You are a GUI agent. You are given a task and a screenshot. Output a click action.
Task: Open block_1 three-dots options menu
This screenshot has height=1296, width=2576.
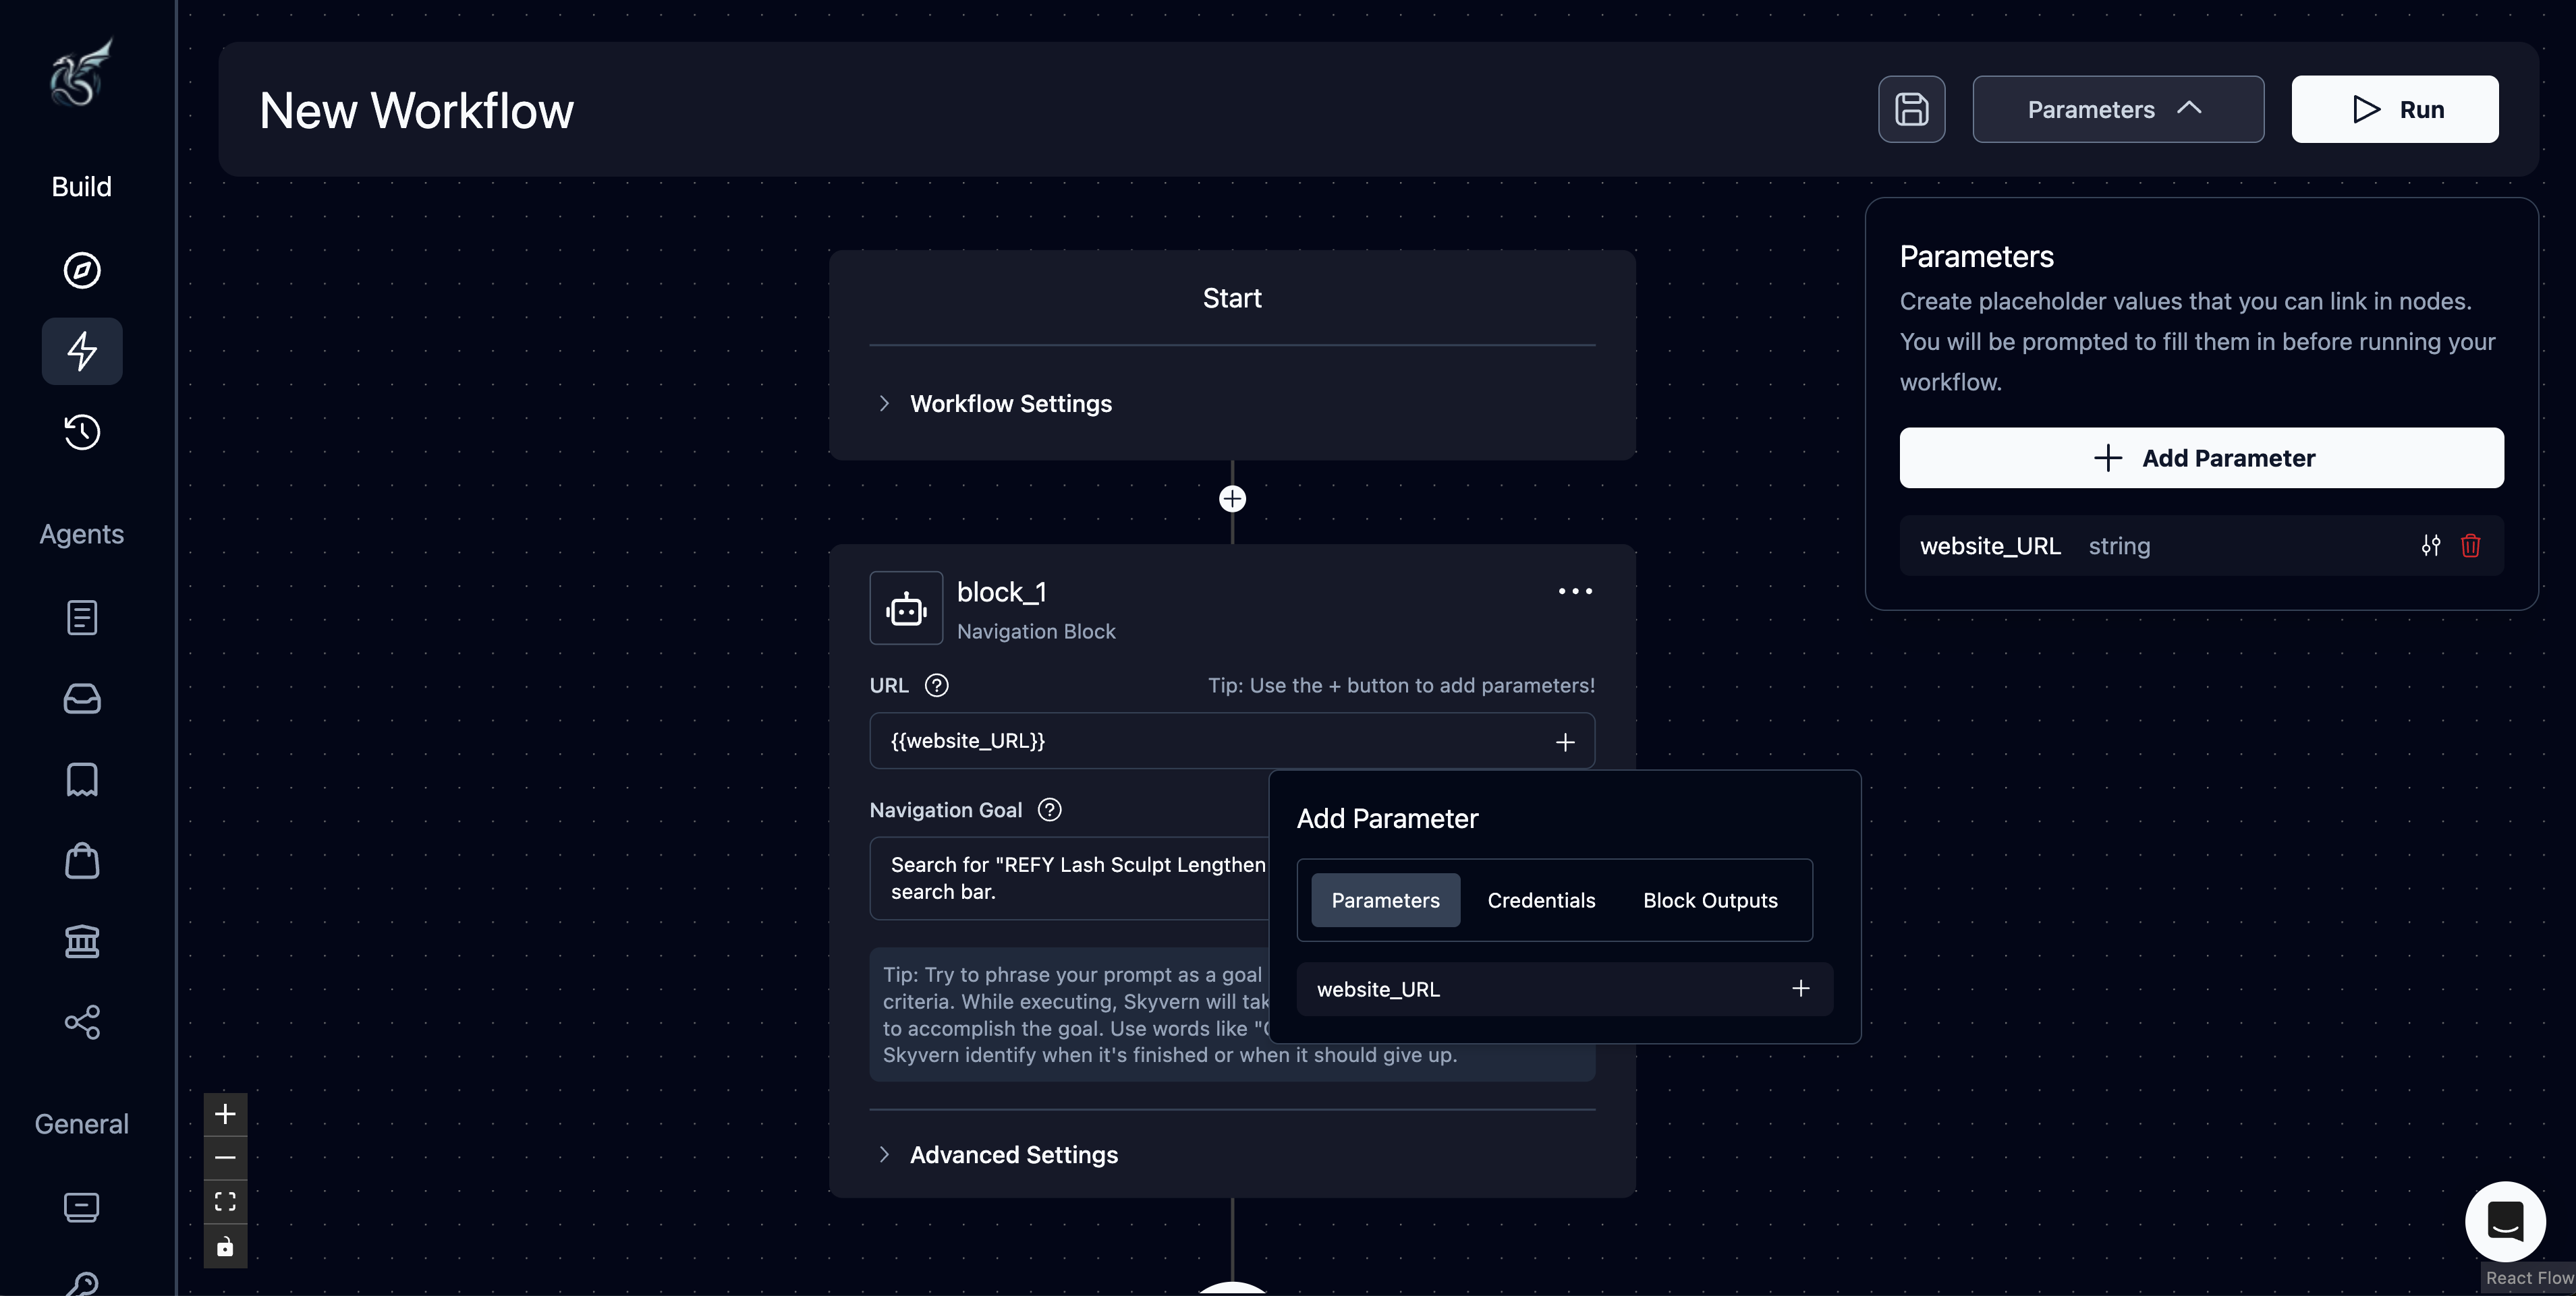(1575, 591)
